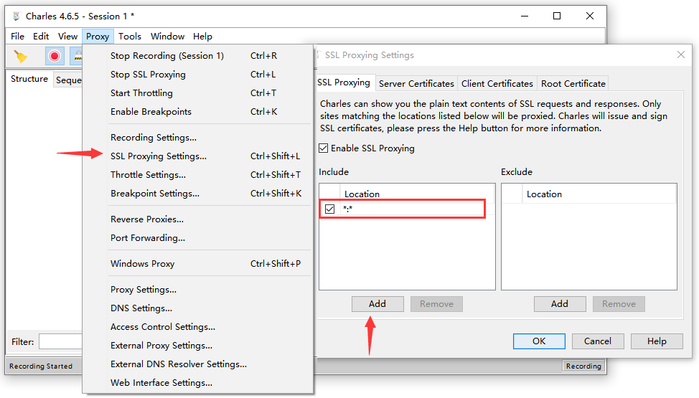The image size is (699, 398).
Task: Click Include Location column header
Action: point(417,194)
